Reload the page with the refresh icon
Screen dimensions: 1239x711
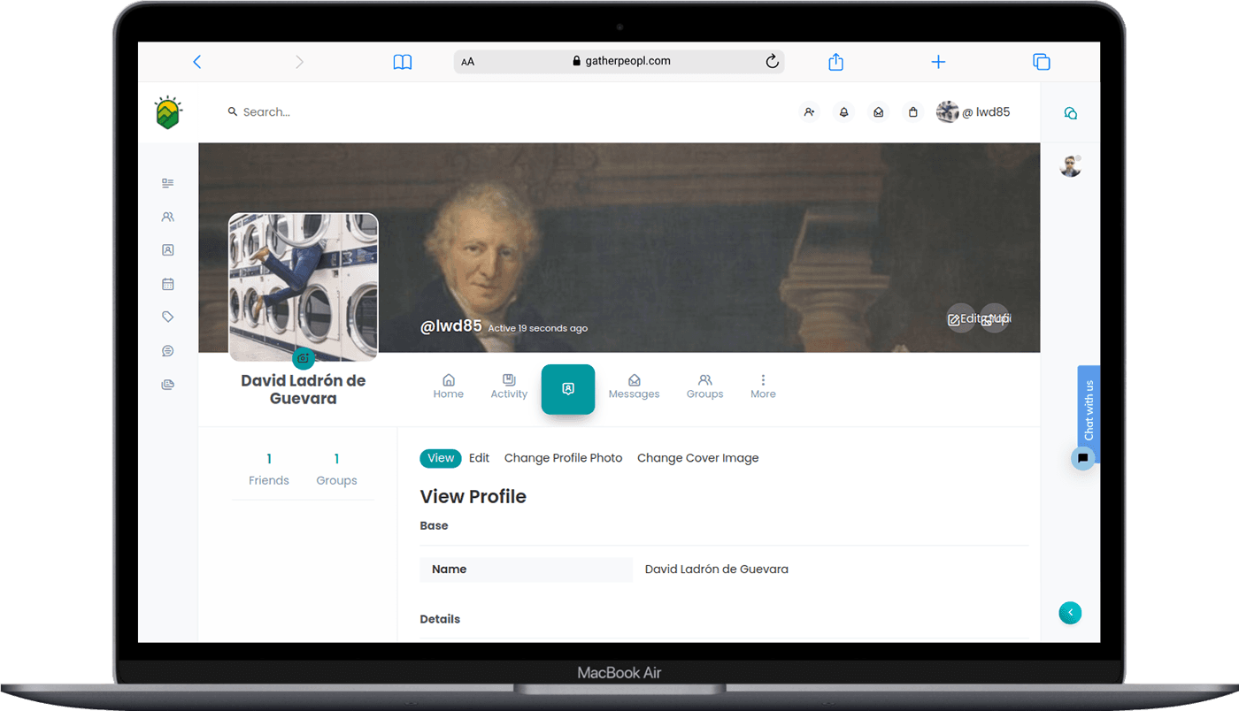point(772,61)
